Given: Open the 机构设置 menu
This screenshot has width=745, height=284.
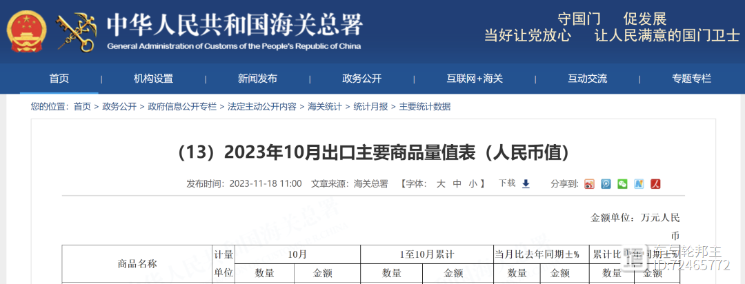Looking at the screenshot, I should pos(153,79).
